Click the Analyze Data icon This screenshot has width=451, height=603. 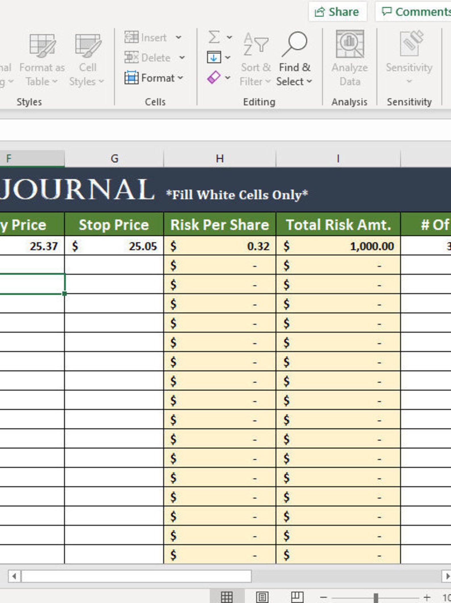tap(350, 44)
